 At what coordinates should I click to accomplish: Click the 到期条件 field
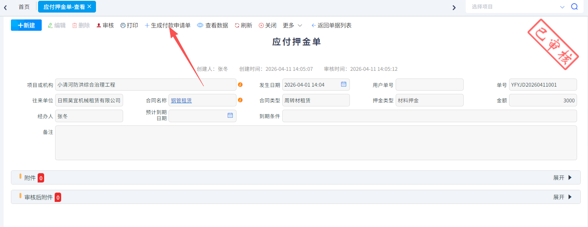click(430, 116)
